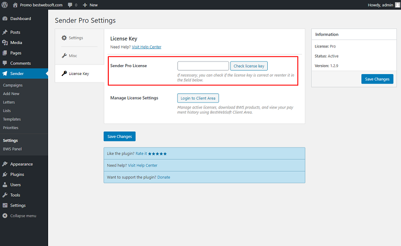
Task: Open Priorities submenu item
Action: pyautogui.click(x=11, y=127)
